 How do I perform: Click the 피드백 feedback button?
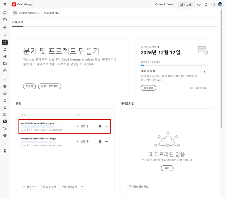(x=185, y=5)
